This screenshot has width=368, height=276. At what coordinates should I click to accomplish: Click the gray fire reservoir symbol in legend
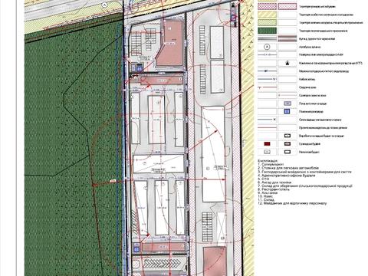tap(287, 103)
